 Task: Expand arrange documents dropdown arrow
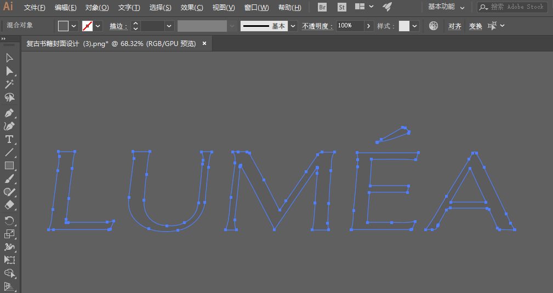pyautogui.click(x=372, y=7)
